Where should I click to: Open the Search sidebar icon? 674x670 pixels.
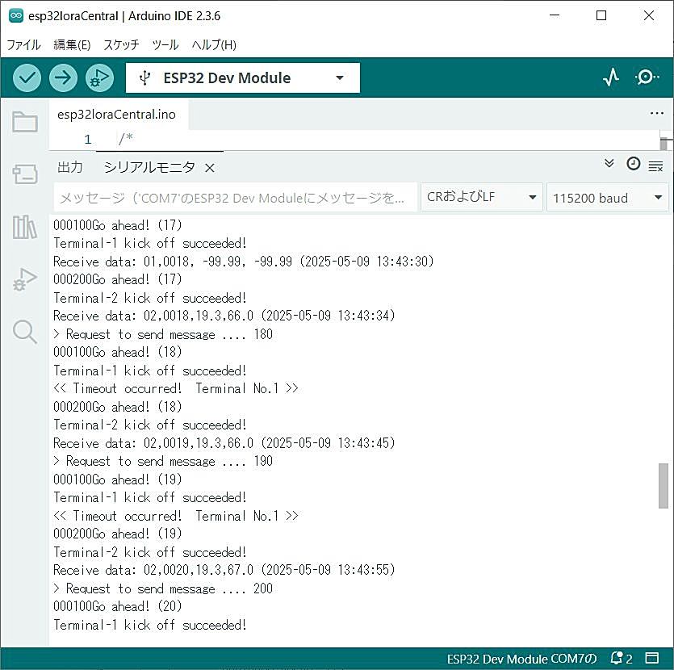point(25,331)
